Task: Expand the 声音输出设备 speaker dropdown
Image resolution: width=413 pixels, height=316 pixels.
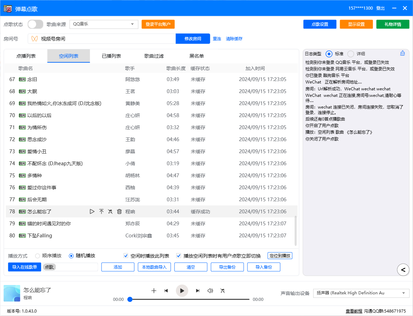Action: click(361, 293)
